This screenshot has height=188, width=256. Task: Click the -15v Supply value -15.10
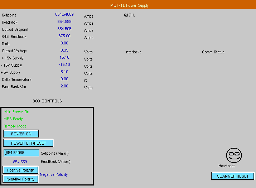point(64,65)
